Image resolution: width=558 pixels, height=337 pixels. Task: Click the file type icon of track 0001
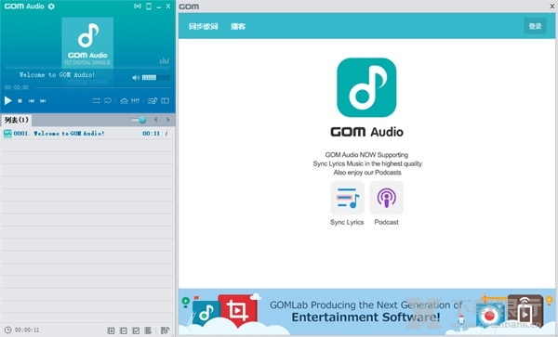tap(7, 134)
